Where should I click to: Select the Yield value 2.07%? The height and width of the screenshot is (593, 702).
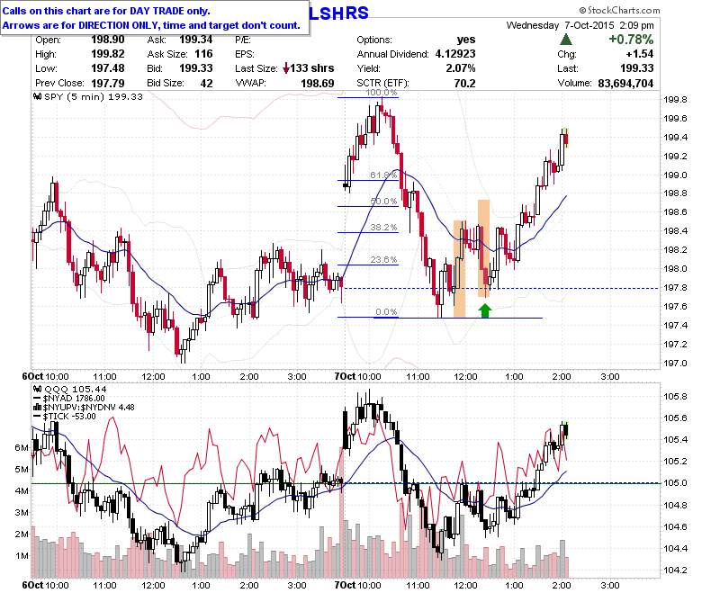coord(461,68)
